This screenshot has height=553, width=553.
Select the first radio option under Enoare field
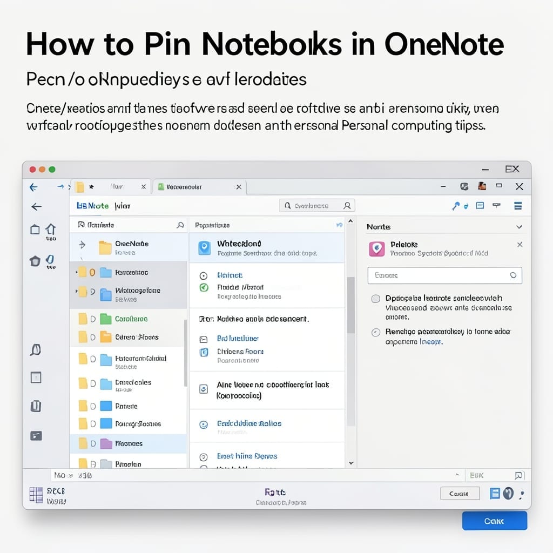click(376, 299)
